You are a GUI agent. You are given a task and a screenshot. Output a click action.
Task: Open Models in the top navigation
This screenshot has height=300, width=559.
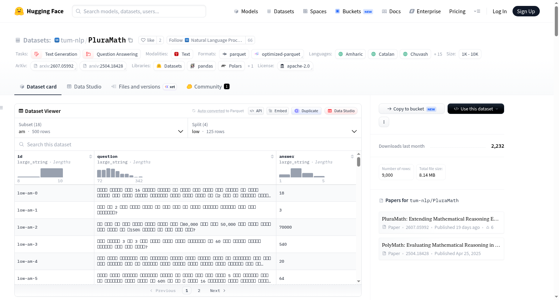(x=246, y=11)
